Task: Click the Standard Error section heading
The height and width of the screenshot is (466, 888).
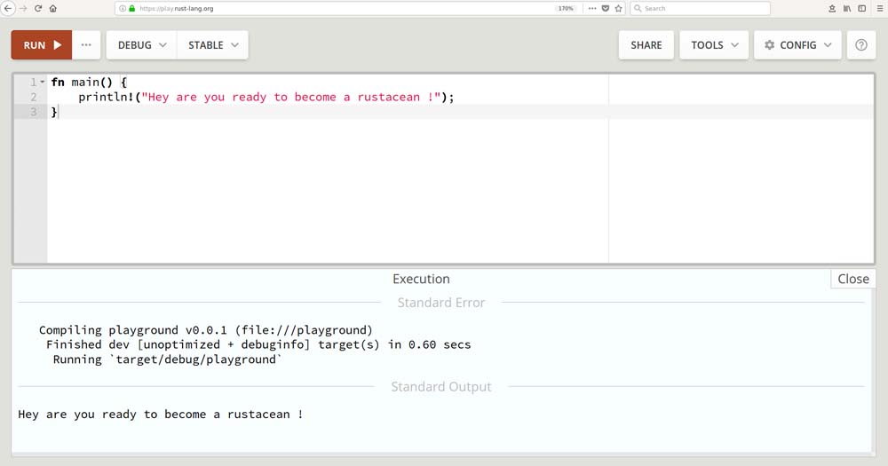Action: click(x=441, y=303)
